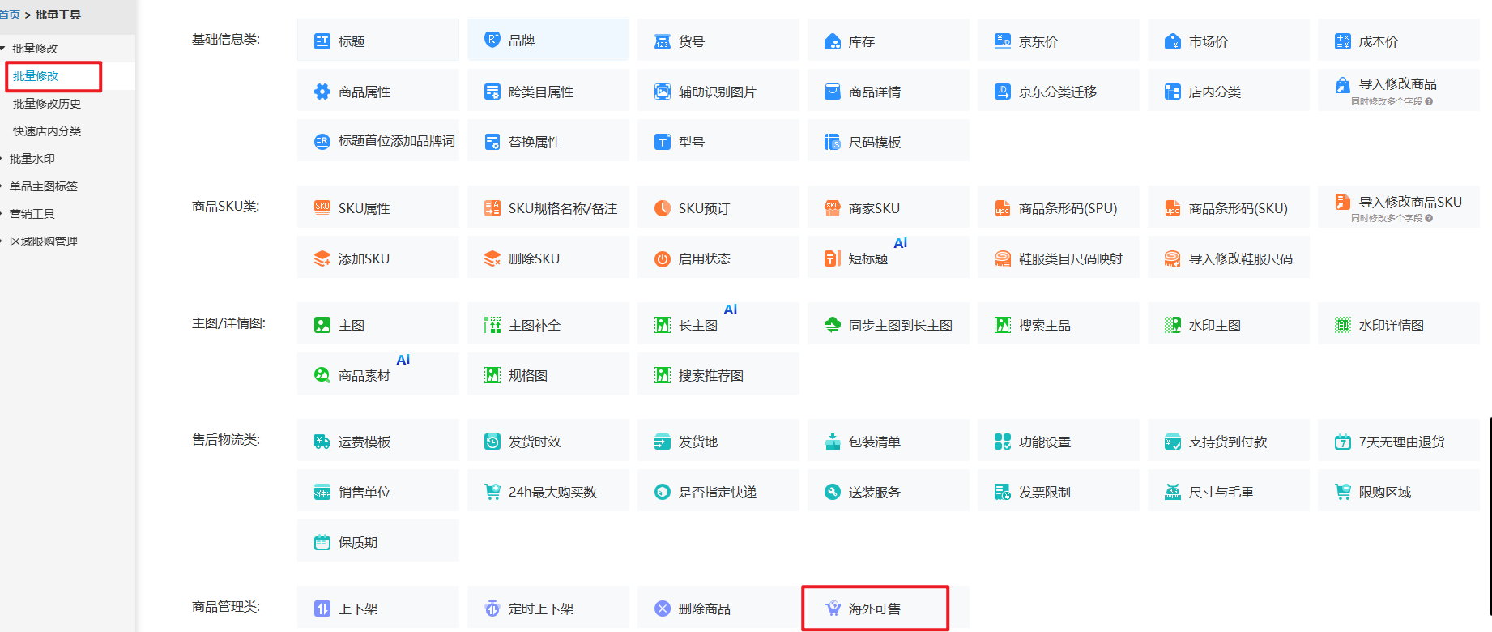Click the 启用状态 power toggle tool

coord(663,258)
